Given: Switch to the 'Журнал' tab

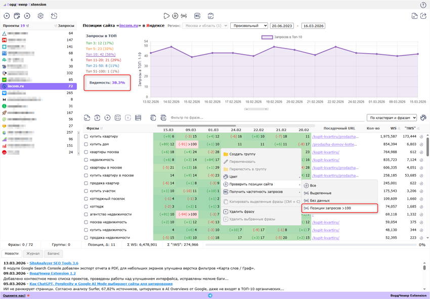Looking at the screenshot, I should (x=33, y=253).
